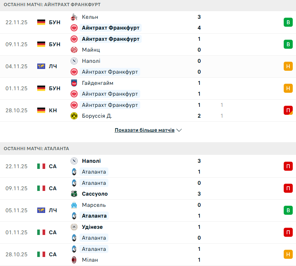Viewport: 296px width, 266px height.
Task: Click the Гайденгайм club crest
Action: coord(74,83)
